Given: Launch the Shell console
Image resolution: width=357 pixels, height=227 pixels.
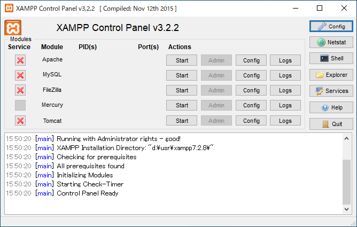Looking at the screenshot, I should 331,58.
